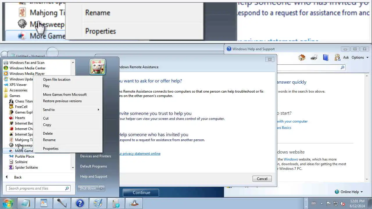372x209 pixels.
Task: Click the network tray icon
Action: tap(336, 203)
